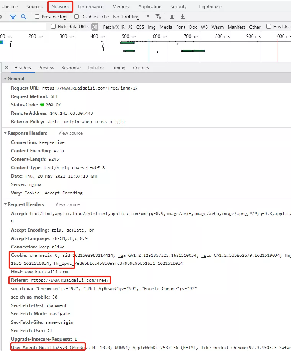Click the 500 ms timeline marker
Viewport: 291px width, 351px height.
[129, 36]
